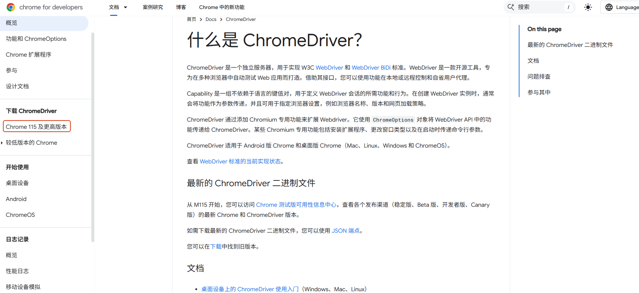Jump to 参与其中 in On this page
This screenshot has width=639, height=293.
point(539,92)
